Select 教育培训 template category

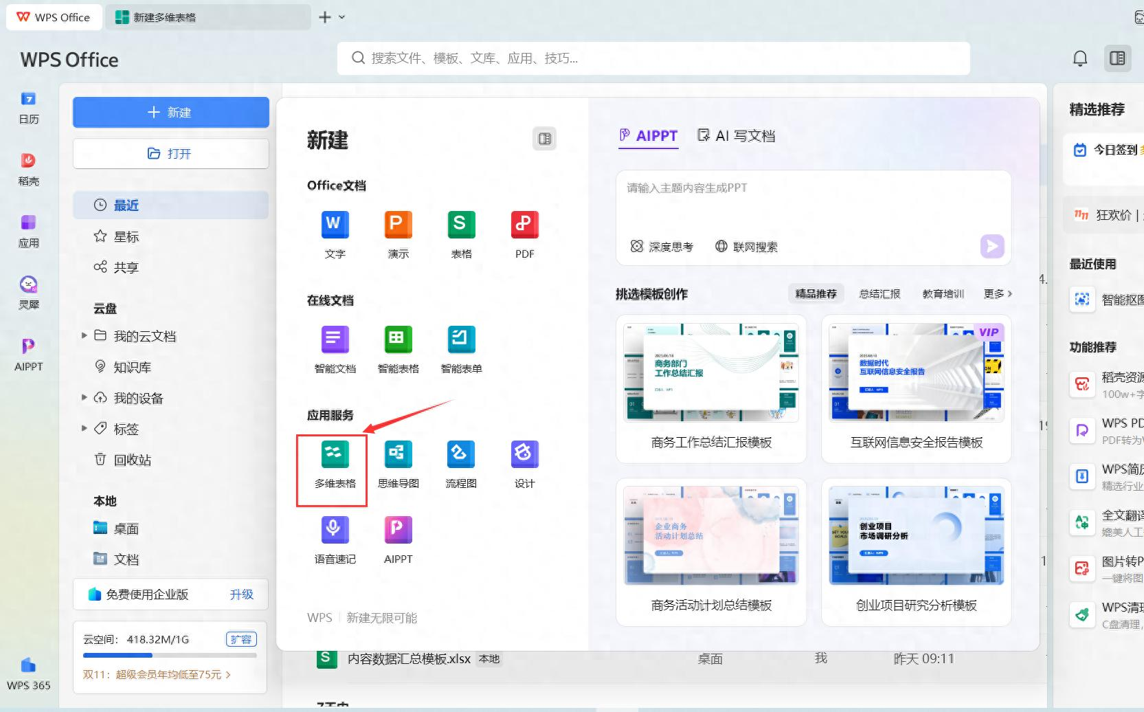pyautogui.click(x=943, y=293)
